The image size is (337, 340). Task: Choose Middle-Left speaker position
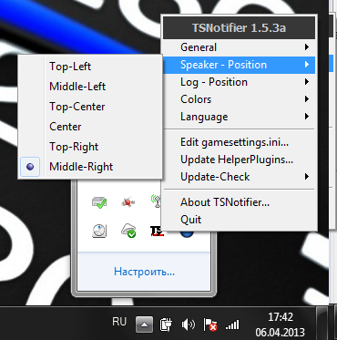pyautogui.click(x=90, y=87)
